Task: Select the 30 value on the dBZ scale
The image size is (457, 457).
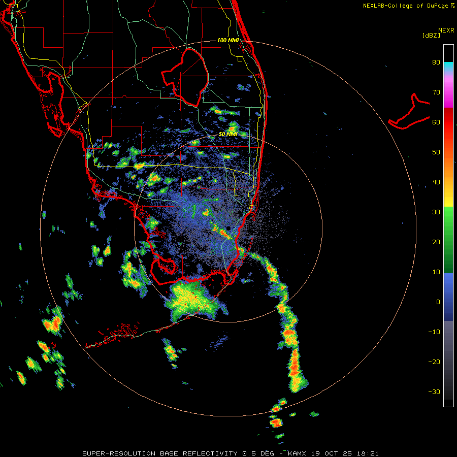Action: tap(436, 212)
